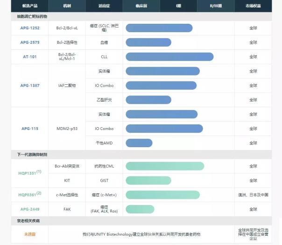The width and height of the screenshot is (282, 245).
Task: Click the Bcl-2/Bcl-xL mechanism cell
Action: [67, 28]
